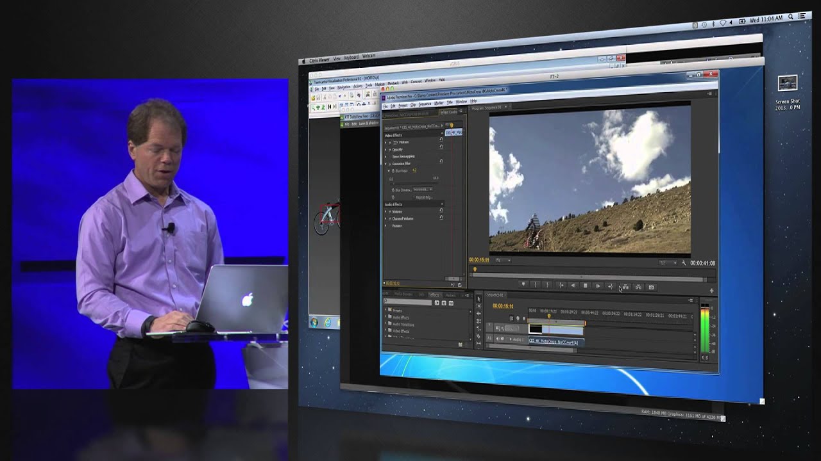Jump to the In point with Go to In

point(561,286)
